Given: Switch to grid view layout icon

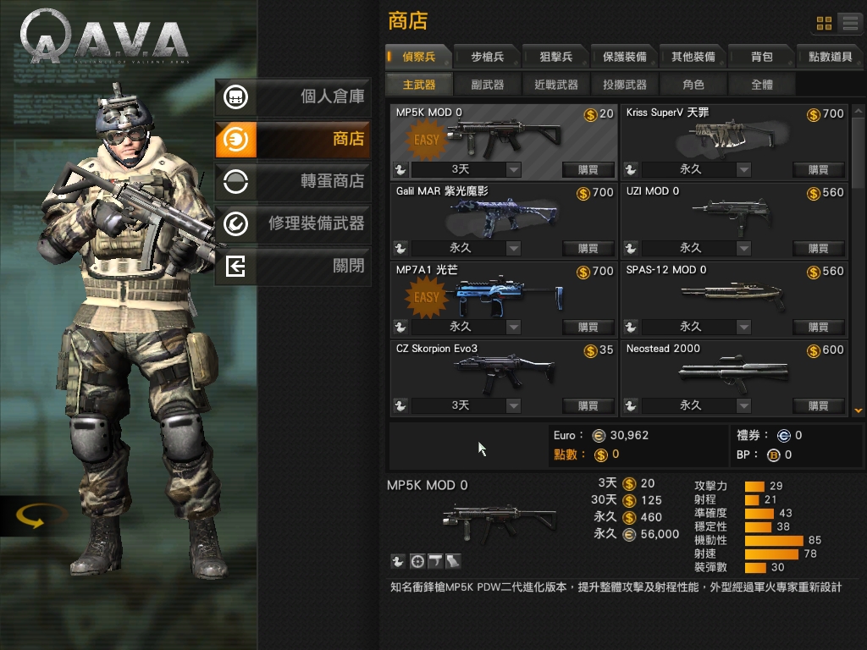Looking at the screenshot, I should (x=824, y=23).
